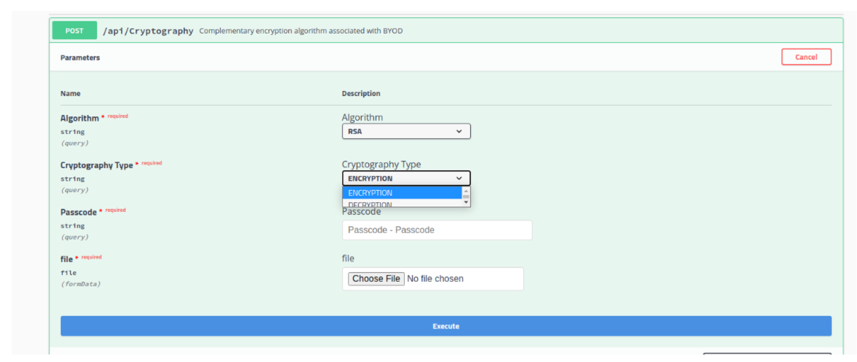Click the "No file chosen" text
This screenshot has width=857, height=362.
(x=435, y=279)
